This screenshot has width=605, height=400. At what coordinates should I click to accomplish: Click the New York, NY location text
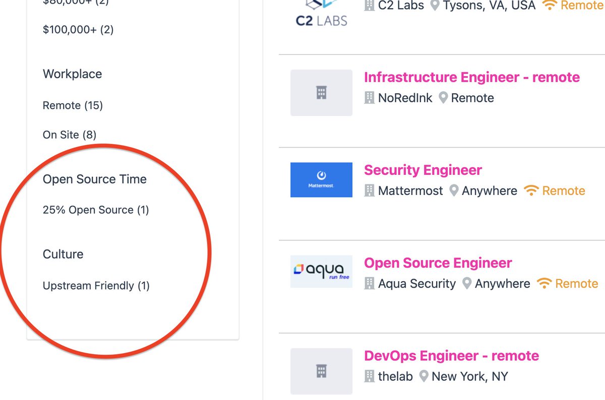[470, 376]
